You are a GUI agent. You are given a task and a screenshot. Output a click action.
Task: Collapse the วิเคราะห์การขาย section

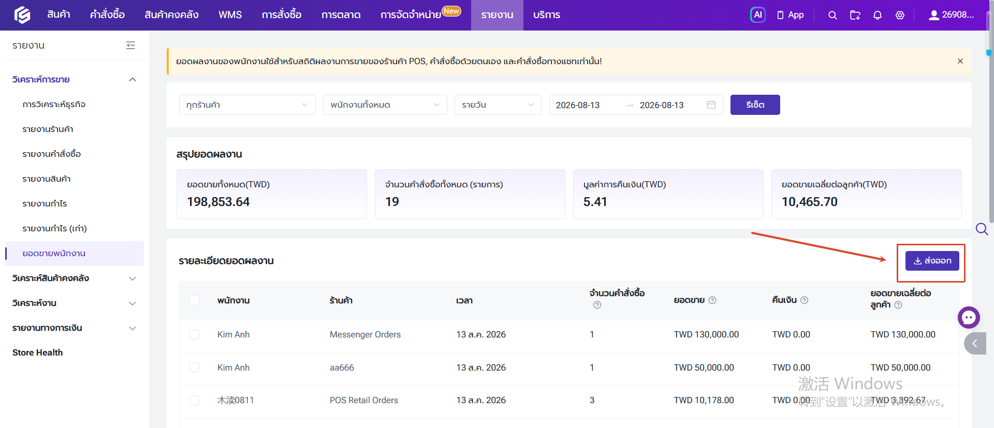click(x=74, y=80)
